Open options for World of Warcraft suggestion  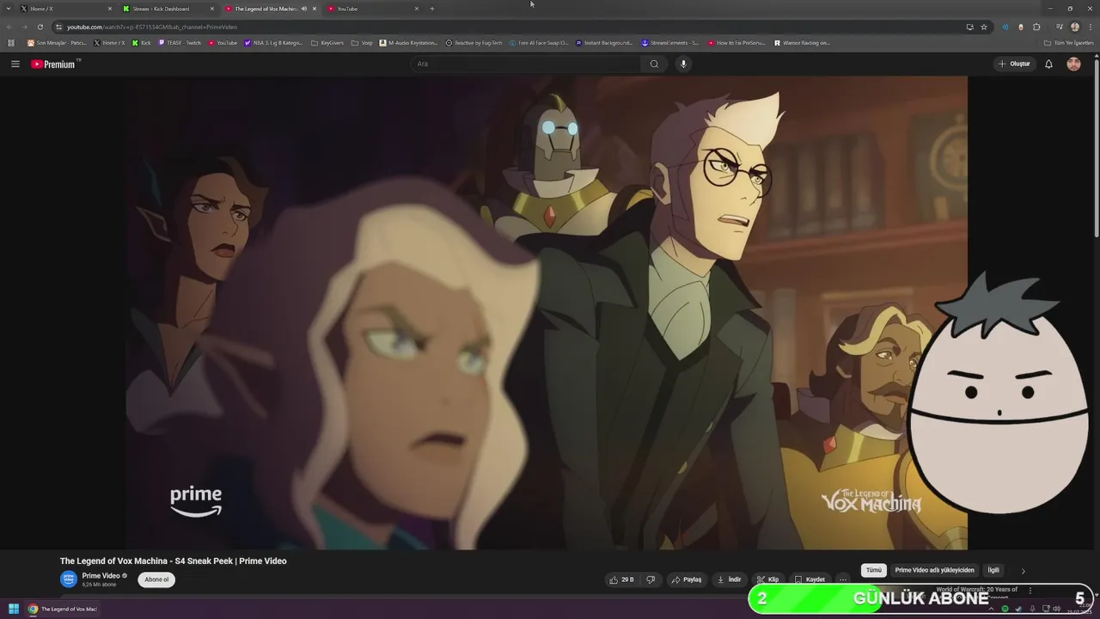pos(1030,590)
